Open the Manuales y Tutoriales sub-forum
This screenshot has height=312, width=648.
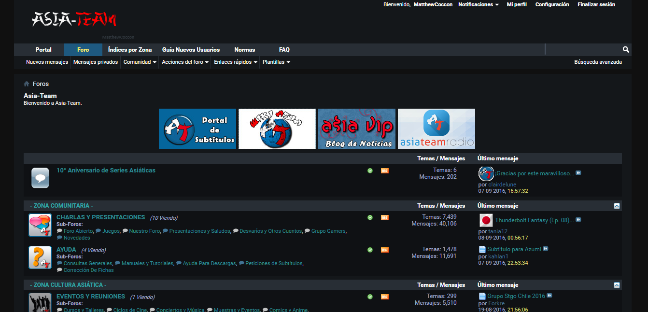click(x=147, y=263)
